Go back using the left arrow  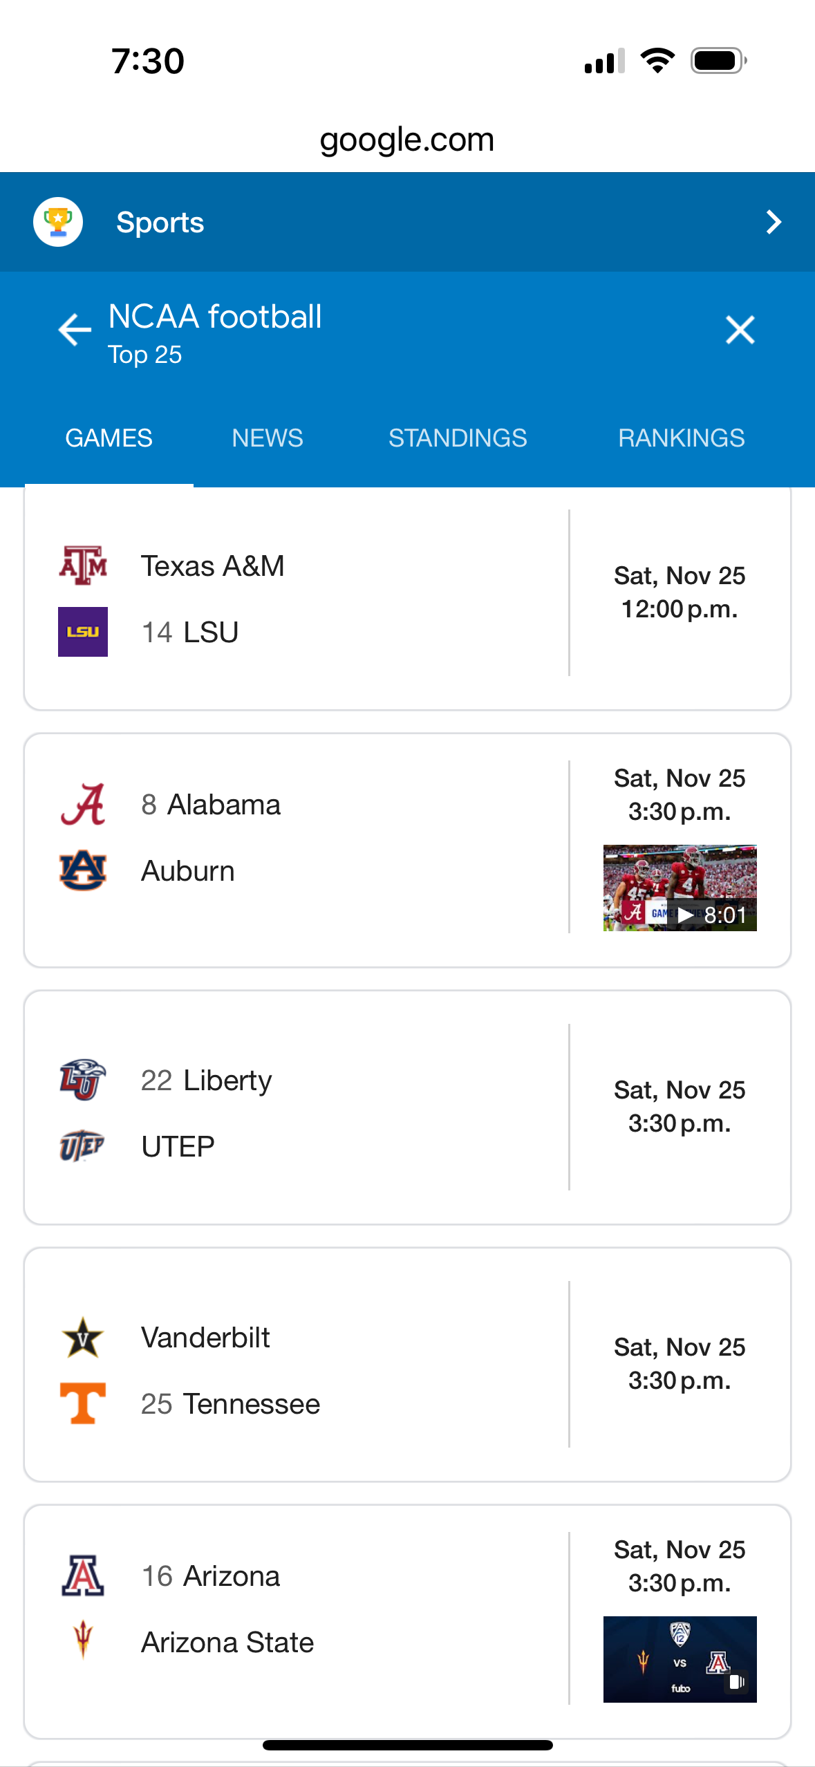tap(75, 330)
